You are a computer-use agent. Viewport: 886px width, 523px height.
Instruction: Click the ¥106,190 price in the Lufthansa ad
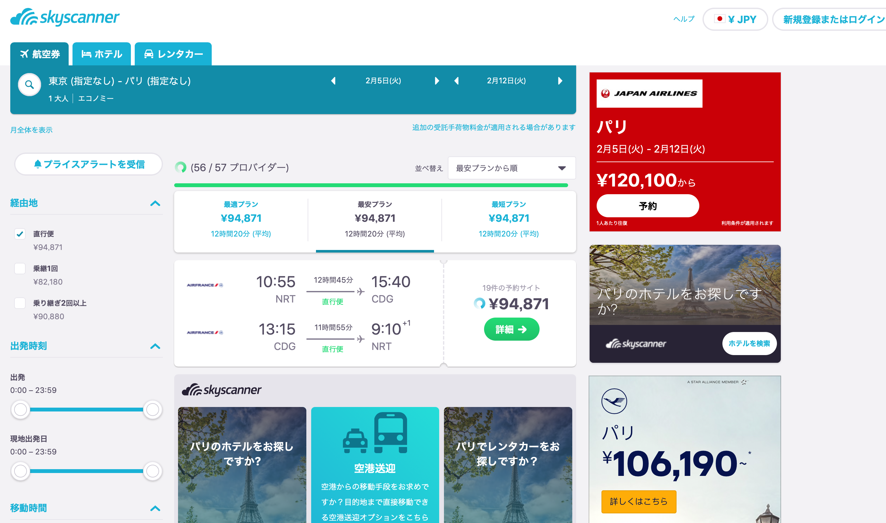(x=669, y=464)
